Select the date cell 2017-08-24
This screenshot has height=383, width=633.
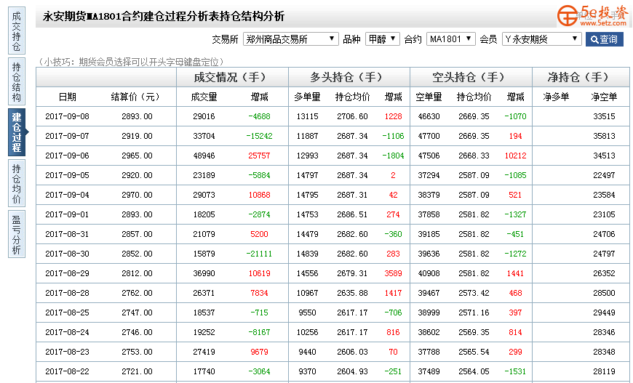tap(67, 332)
